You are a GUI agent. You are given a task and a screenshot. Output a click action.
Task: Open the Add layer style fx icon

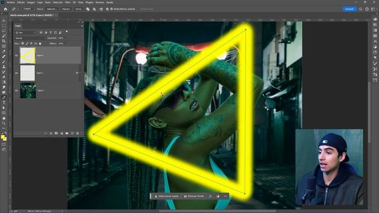tap(51, 133)
